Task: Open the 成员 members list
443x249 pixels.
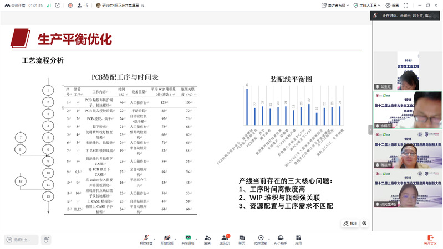Action: (225, 239)
